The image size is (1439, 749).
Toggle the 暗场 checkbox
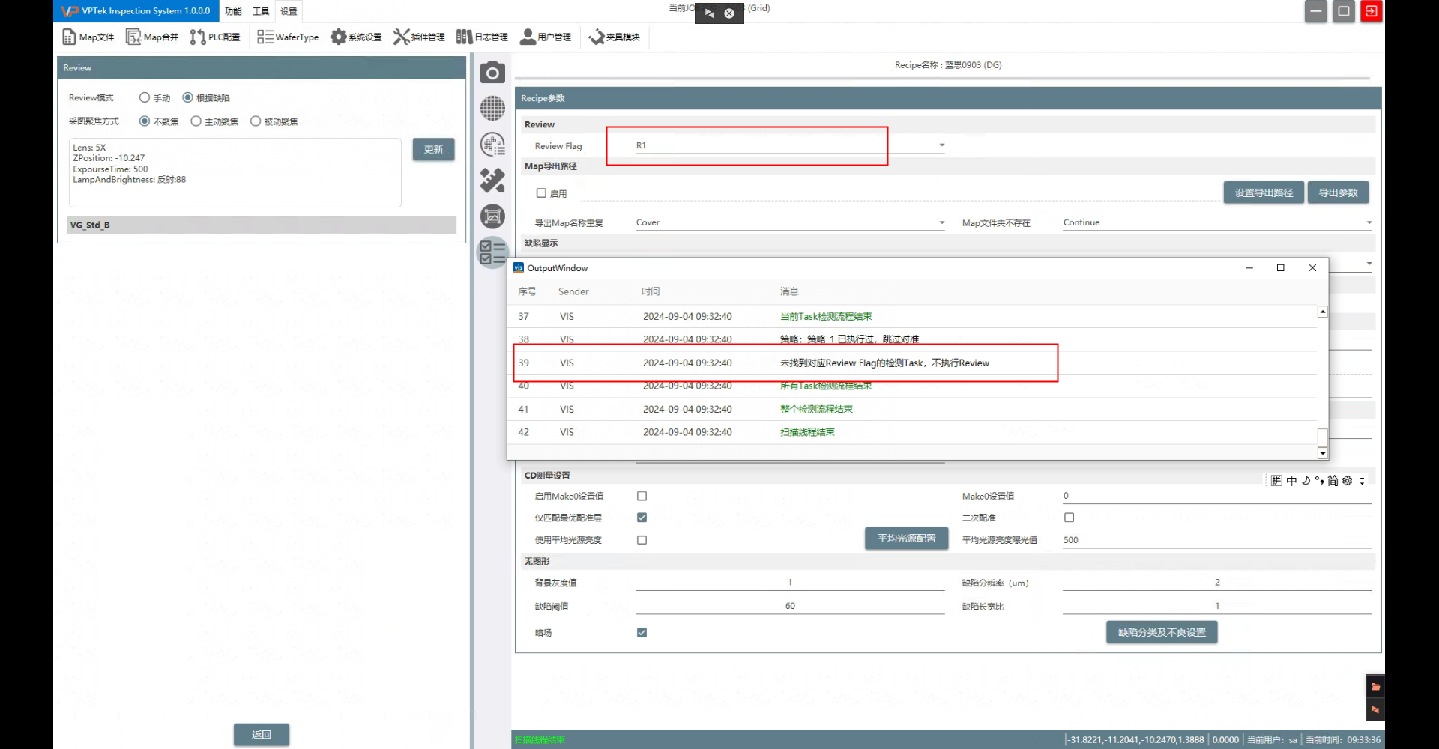pos(642,632)
